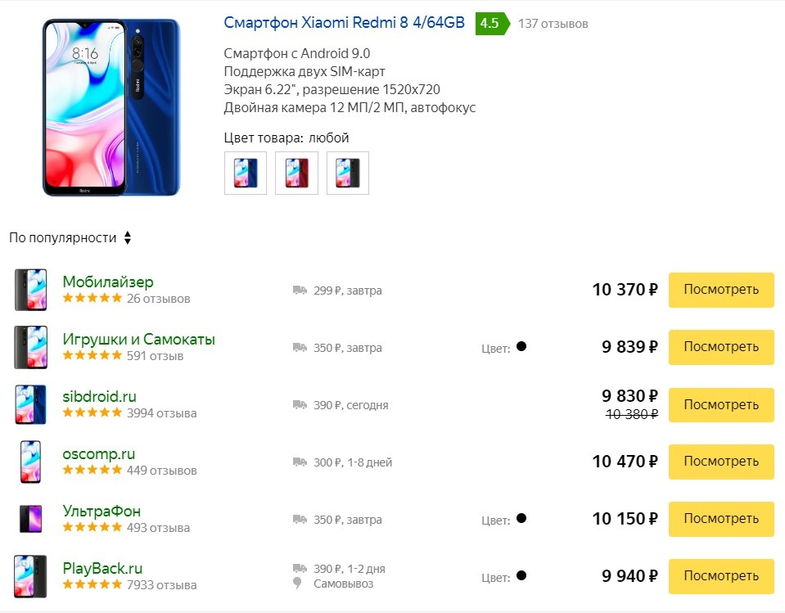Click delivery truck icon on sibdroid.ru offer
The height and width of the screenshot is (613, 785).
[299, 404]
